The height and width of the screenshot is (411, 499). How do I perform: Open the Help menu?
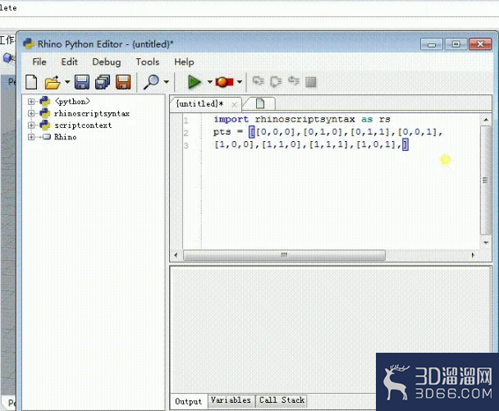pyautogui.click(x=184, y=62)
